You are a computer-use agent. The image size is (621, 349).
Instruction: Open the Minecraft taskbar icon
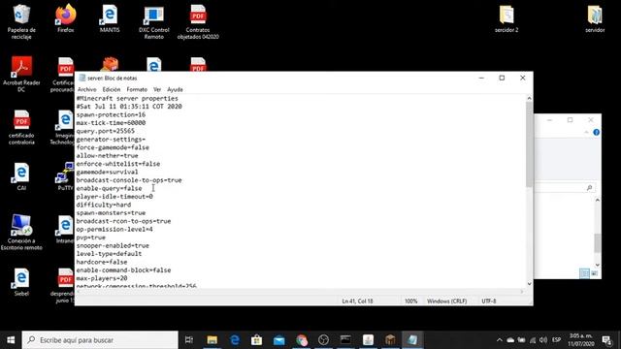(x=390, y=340)
